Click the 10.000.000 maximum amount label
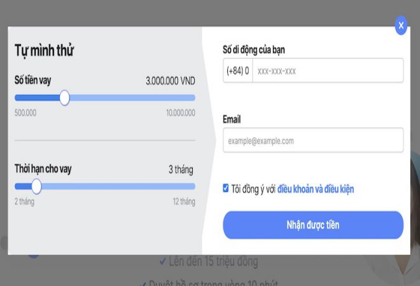420x286 pixels. click(x=181, y=112)
